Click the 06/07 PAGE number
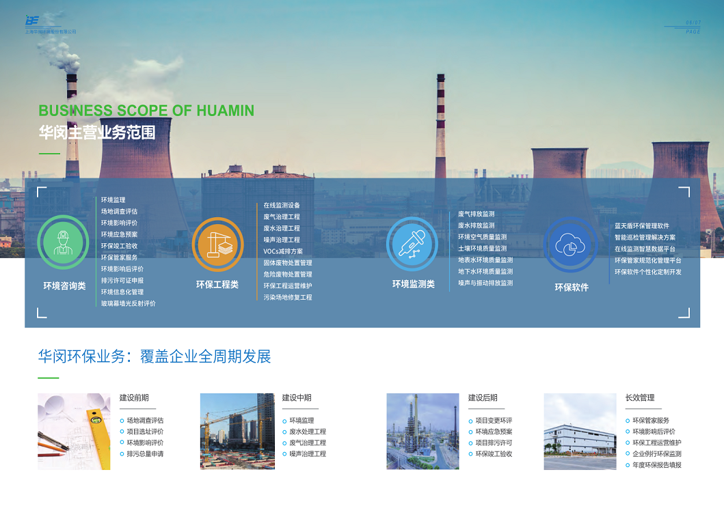The image size is (724, 517). (x=693, y=27)
